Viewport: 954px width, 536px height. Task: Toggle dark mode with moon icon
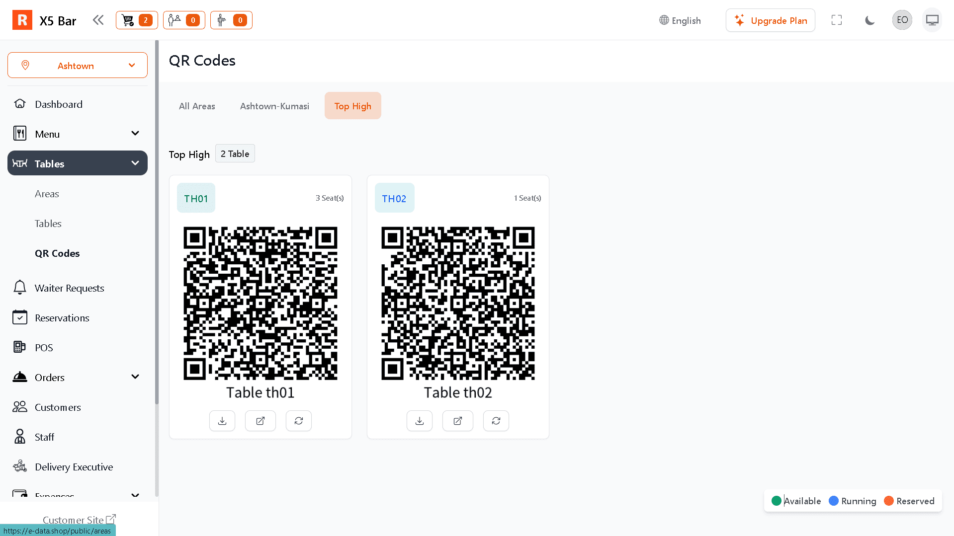[869, 20]
